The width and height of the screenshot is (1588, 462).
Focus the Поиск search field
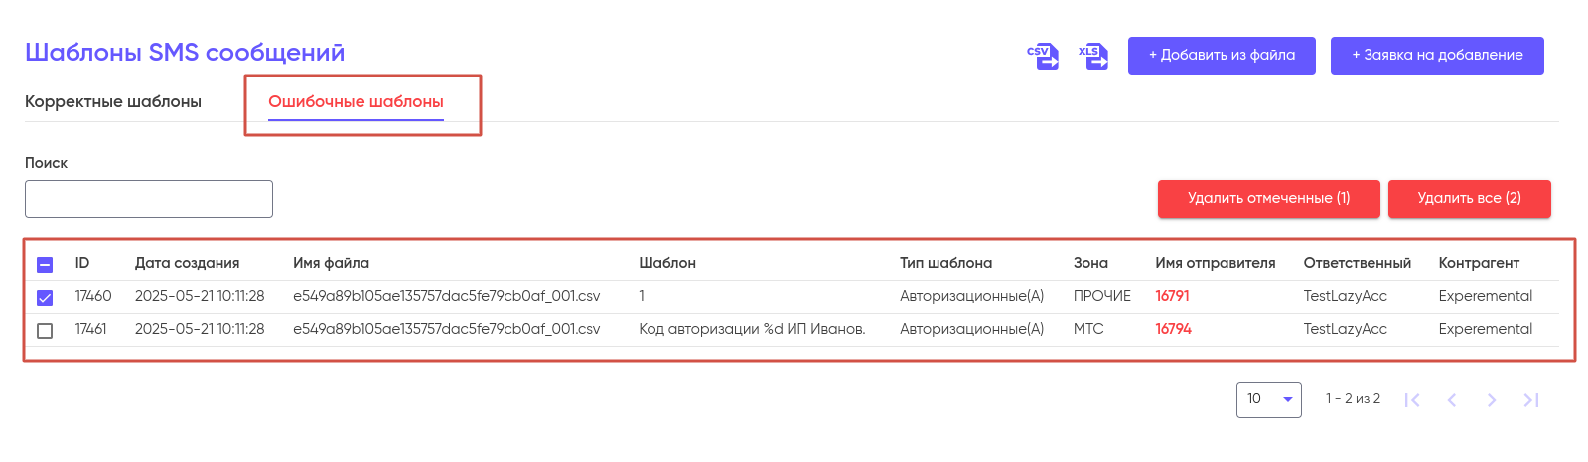149,199
